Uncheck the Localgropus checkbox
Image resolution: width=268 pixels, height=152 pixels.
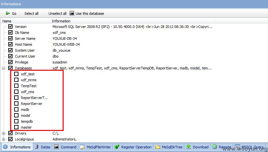click(11, 139)
